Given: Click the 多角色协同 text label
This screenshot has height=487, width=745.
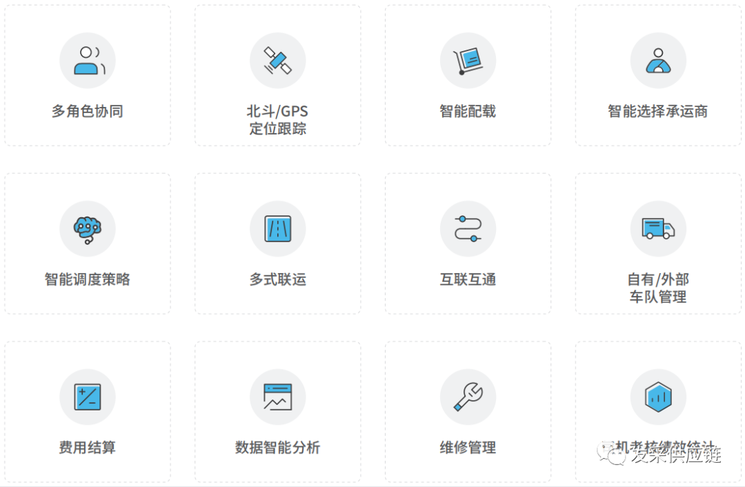Looking at the screenshot, I should tap(88, 110).
